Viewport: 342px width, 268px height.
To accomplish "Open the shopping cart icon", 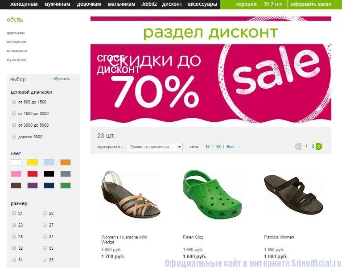I will 267,4.
